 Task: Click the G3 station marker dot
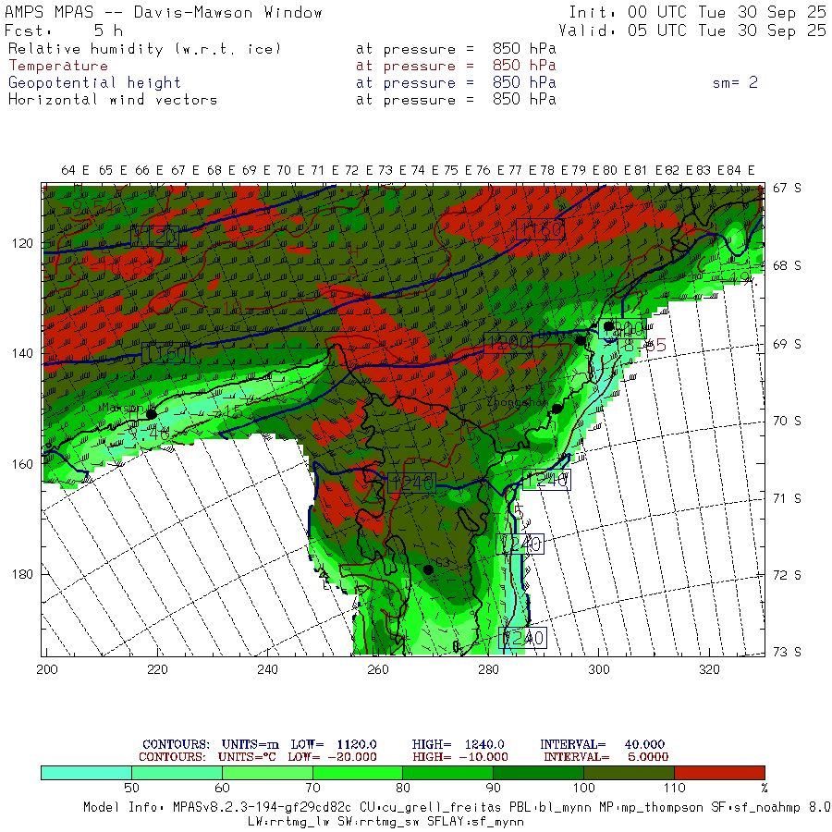(428, 569)
